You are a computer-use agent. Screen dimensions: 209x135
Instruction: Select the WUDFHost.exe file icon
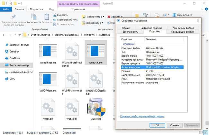click(x=48, y=79)
